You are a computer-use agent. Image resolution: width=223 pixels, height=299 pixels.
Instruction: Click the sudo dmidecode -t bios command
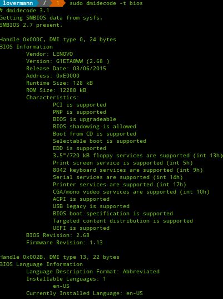[x=106, y=3]
